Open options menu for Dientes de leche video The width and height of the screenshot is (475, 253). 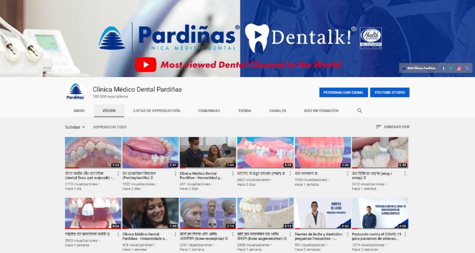point(347,234)
